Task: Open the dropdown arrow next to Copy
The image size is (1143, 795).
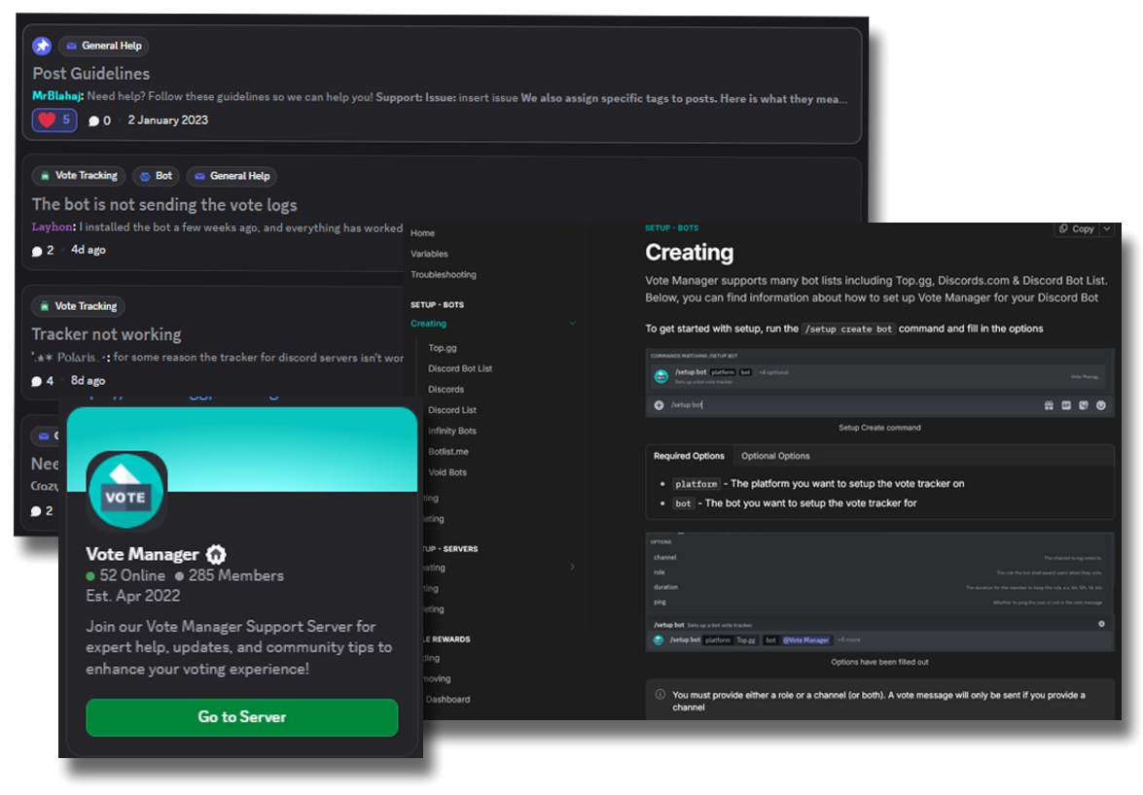Action: 1105,229
